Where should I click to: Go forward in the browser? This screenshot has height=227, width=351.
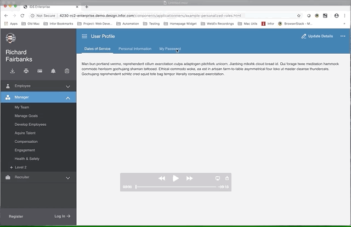[x=14, y=16]
